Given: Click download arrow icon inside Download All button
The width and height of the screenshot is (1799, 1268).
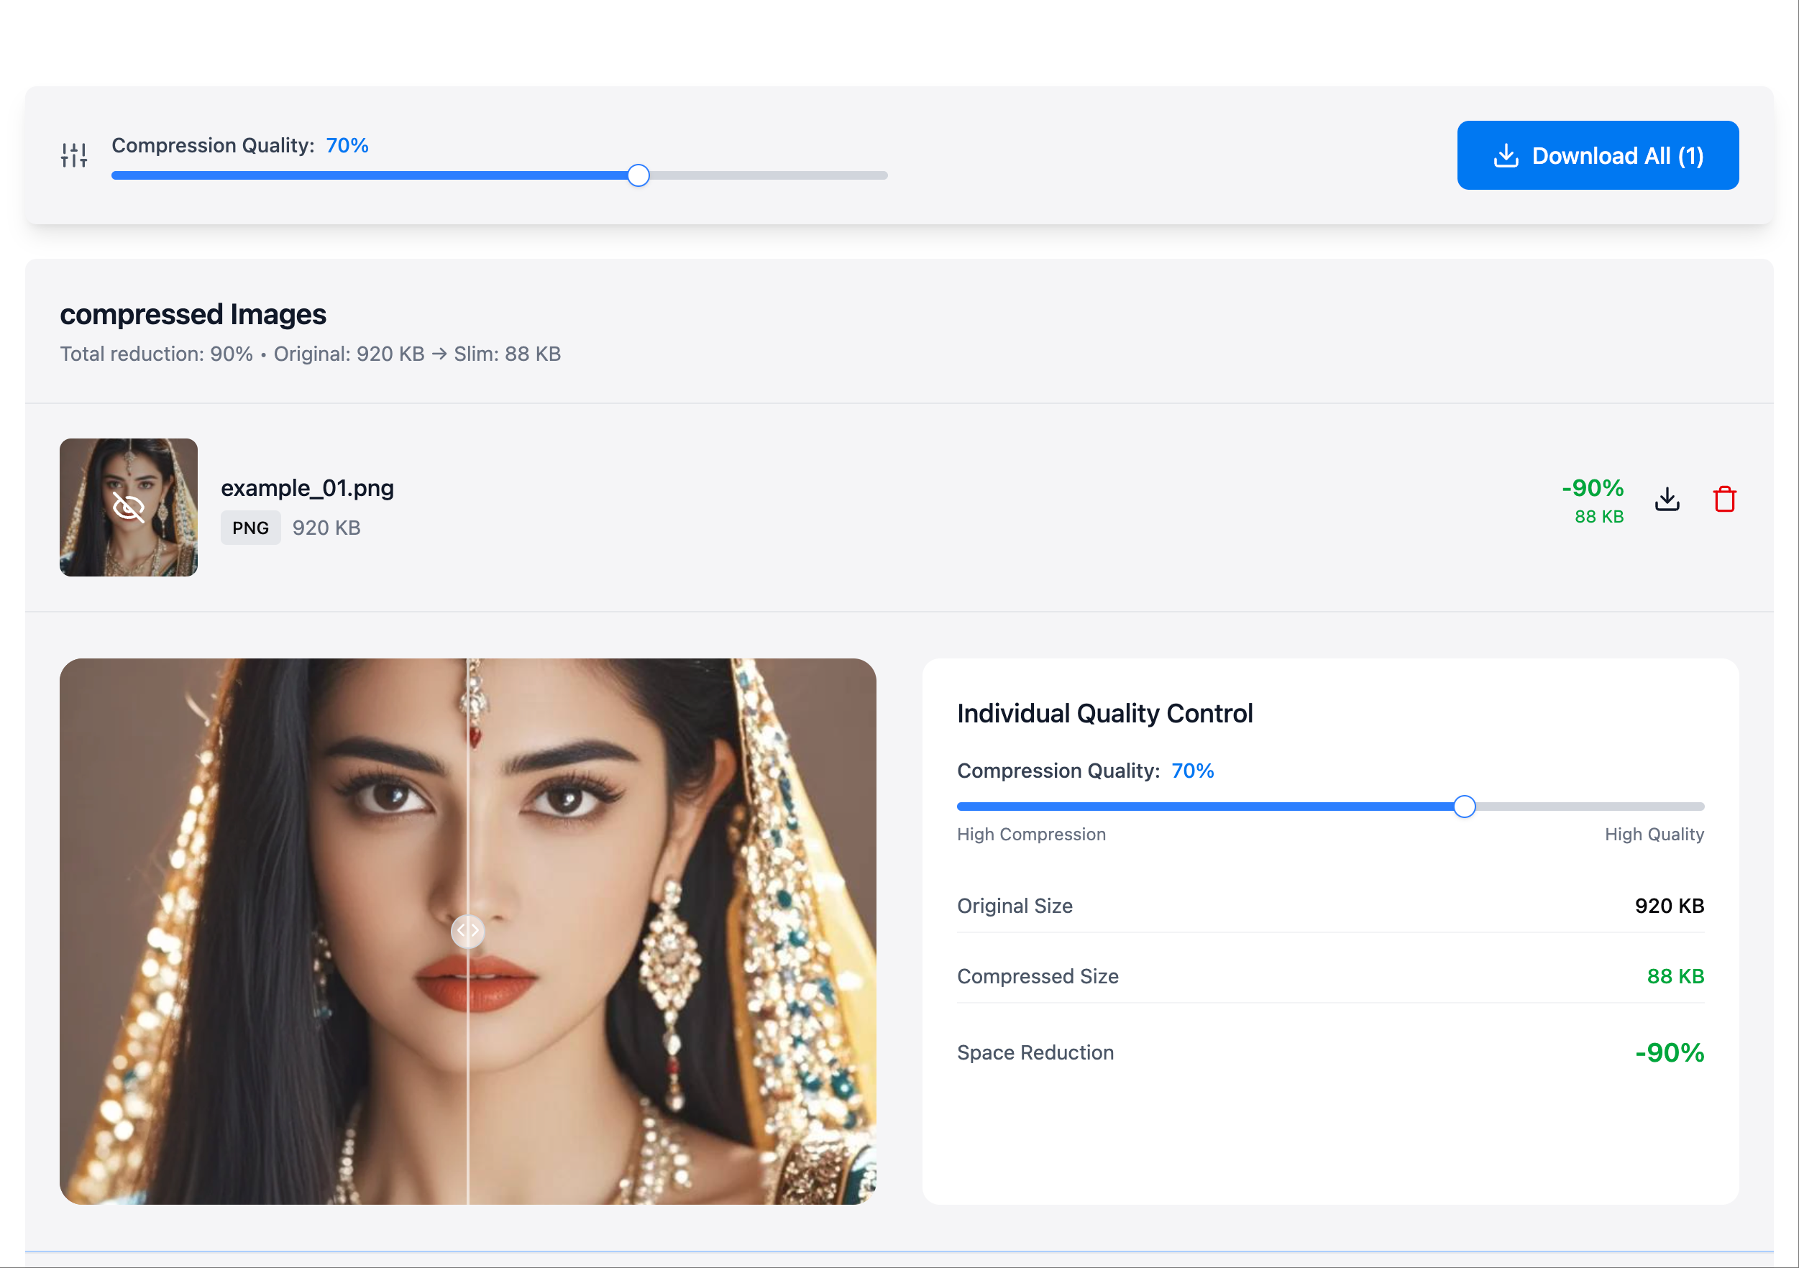Looking at the screenshot, I should [x=1505, y=155].
